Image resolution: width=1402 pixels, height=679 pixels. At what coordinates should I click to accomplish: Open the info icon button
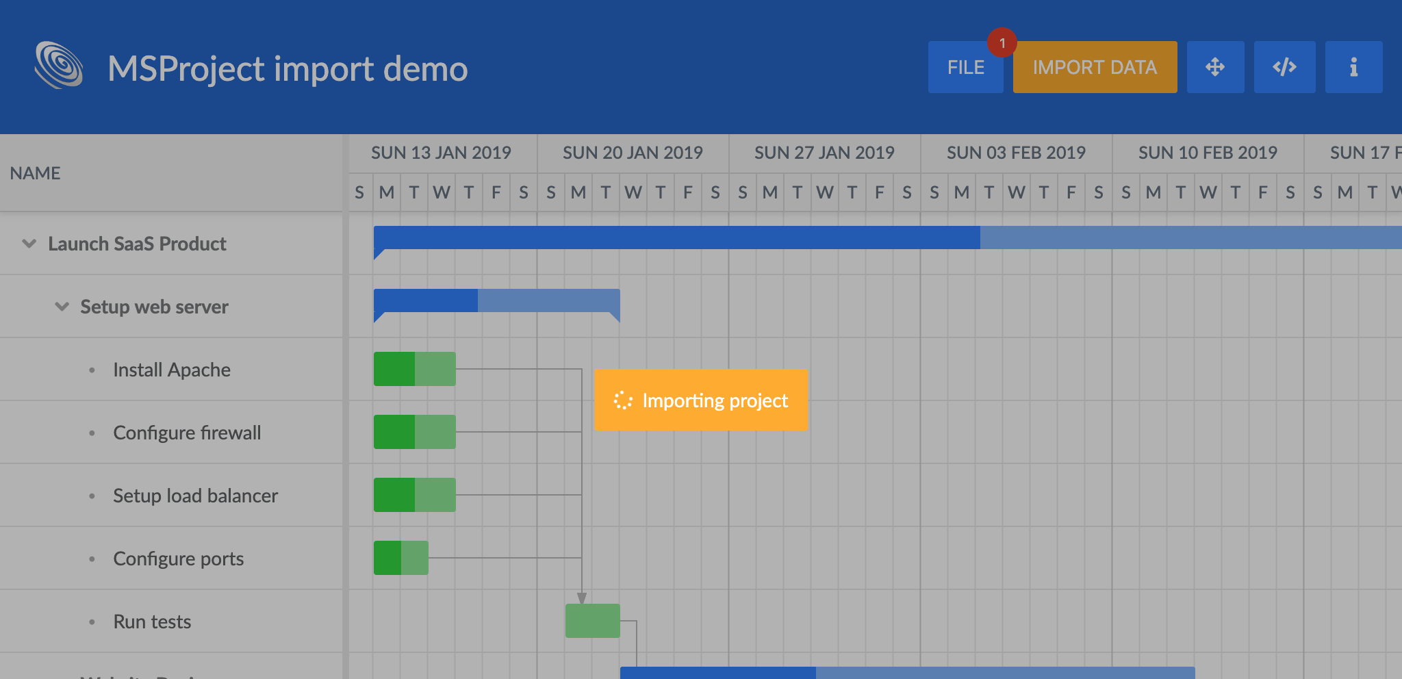point(1353,67)
